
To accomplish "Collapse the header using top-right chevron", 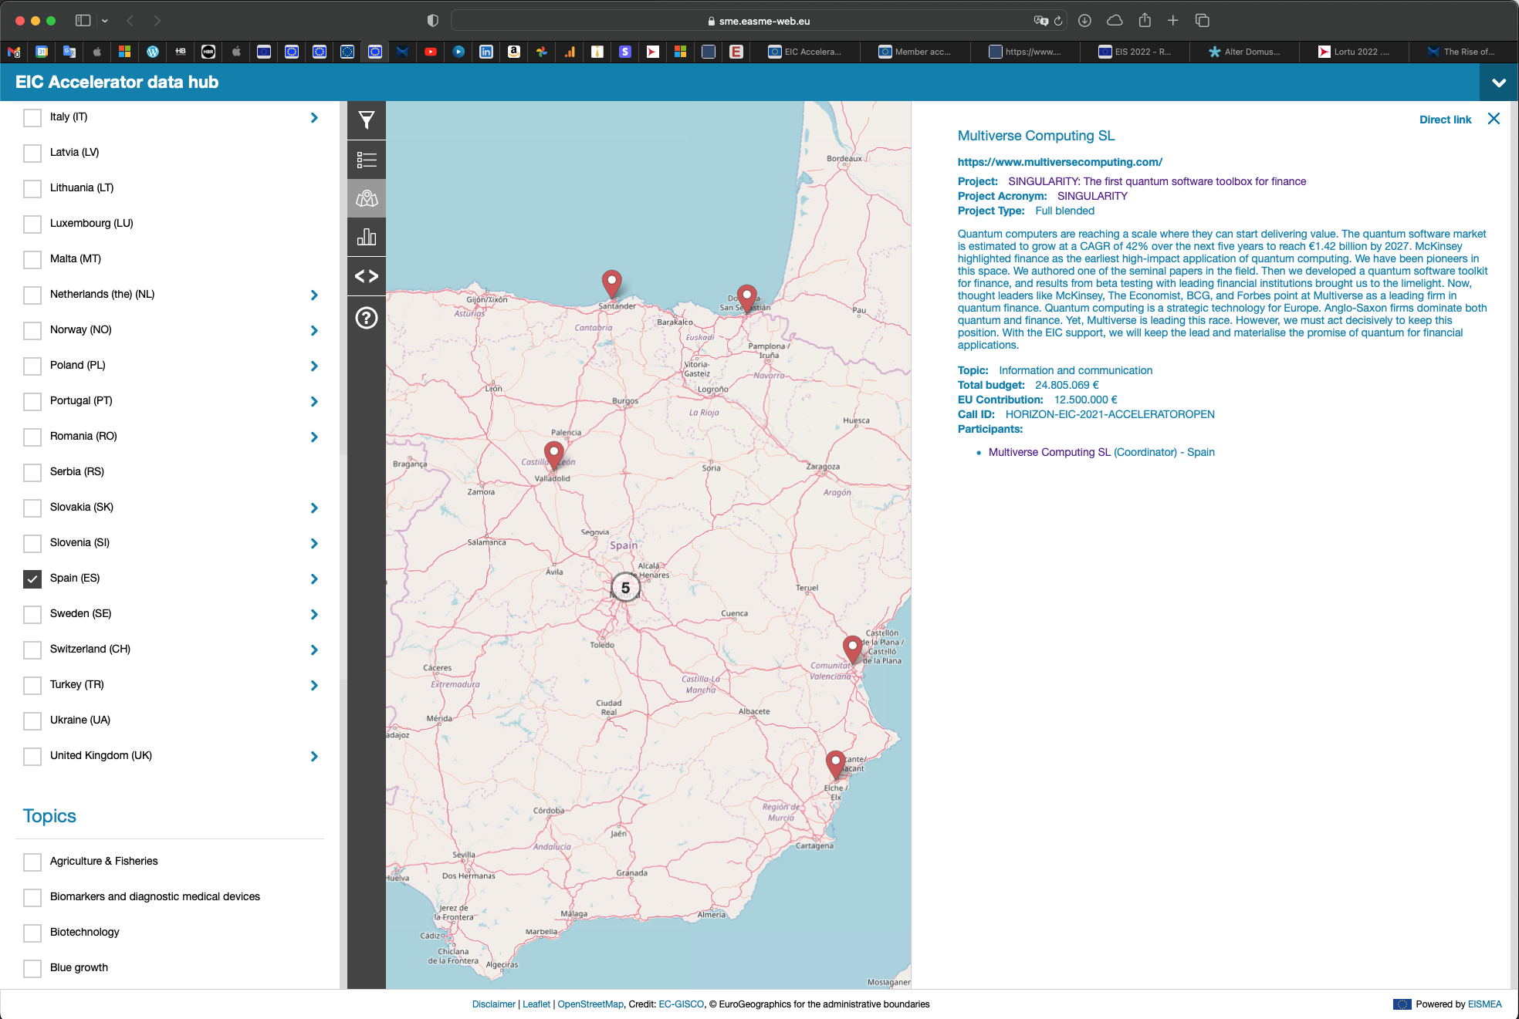I will (x=1498, y=83).
